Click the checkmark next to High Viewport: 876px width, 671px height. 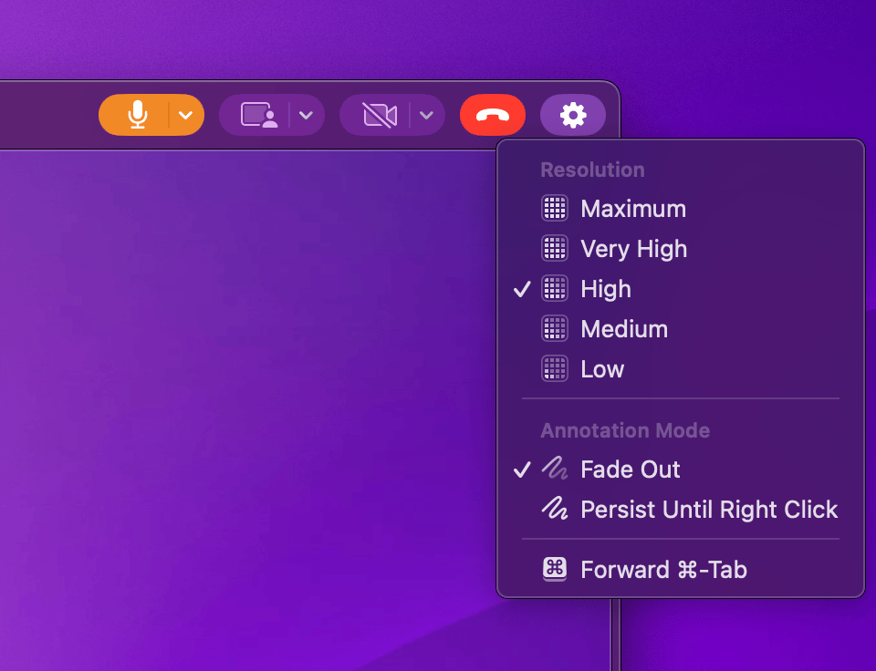pyautogui.click(x=522, y=289)
